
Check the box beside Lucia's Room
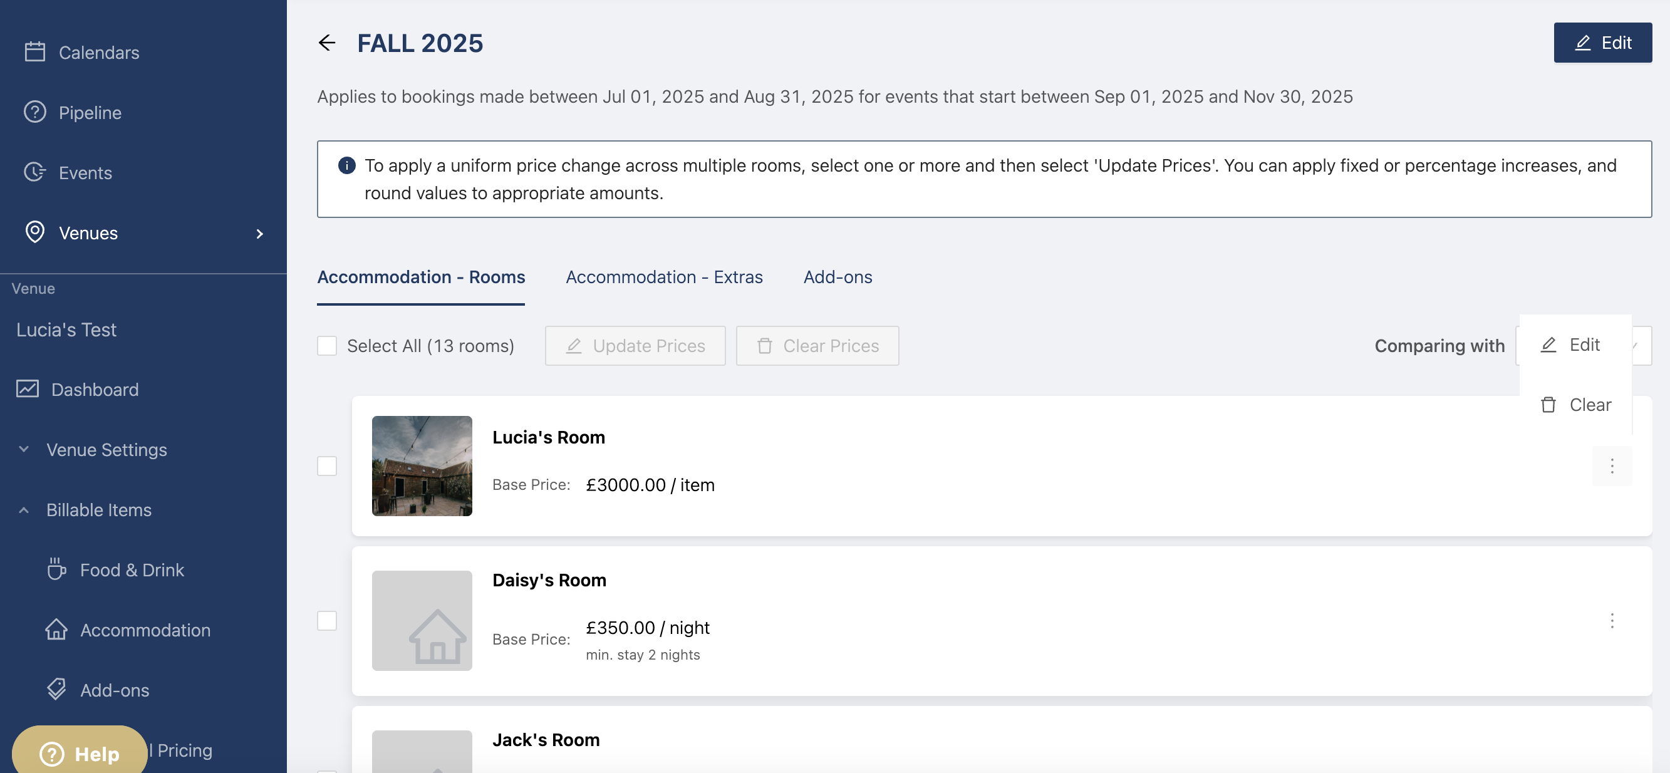pyautogui.click(x=327, y=465)
